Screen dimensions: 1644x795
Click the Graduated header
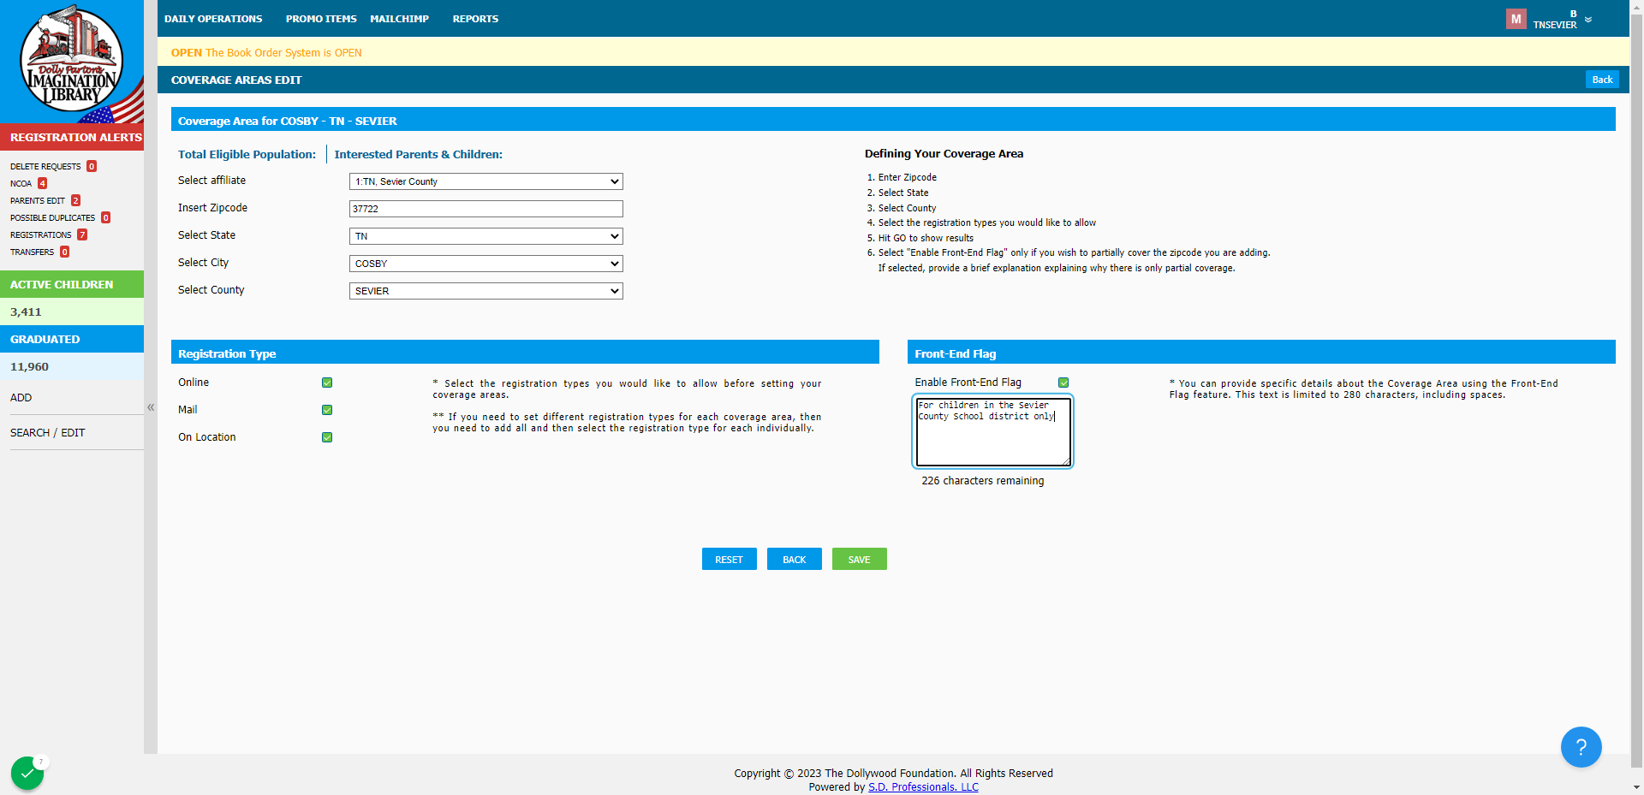(x=72, y=339)
